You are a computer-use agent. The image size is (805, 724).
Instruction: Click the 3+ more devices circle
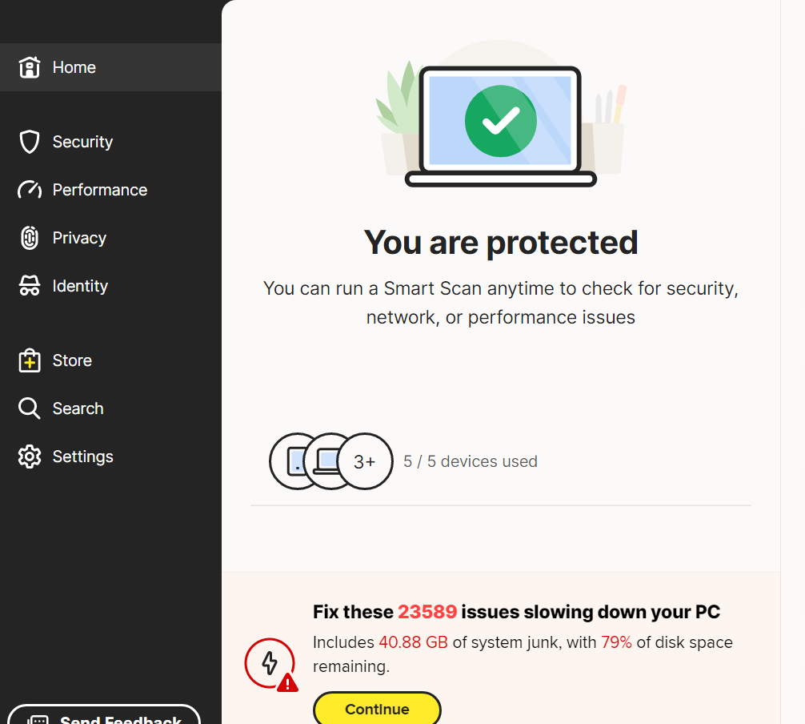365,461
